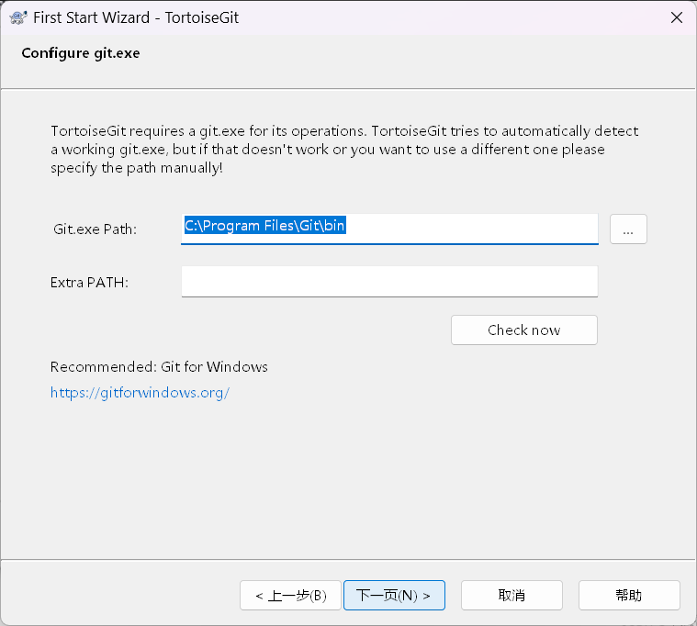Screen dimensions: 697x626
Task: Proceed with the 下一页(N) button
Action: (x=394, y=596)
